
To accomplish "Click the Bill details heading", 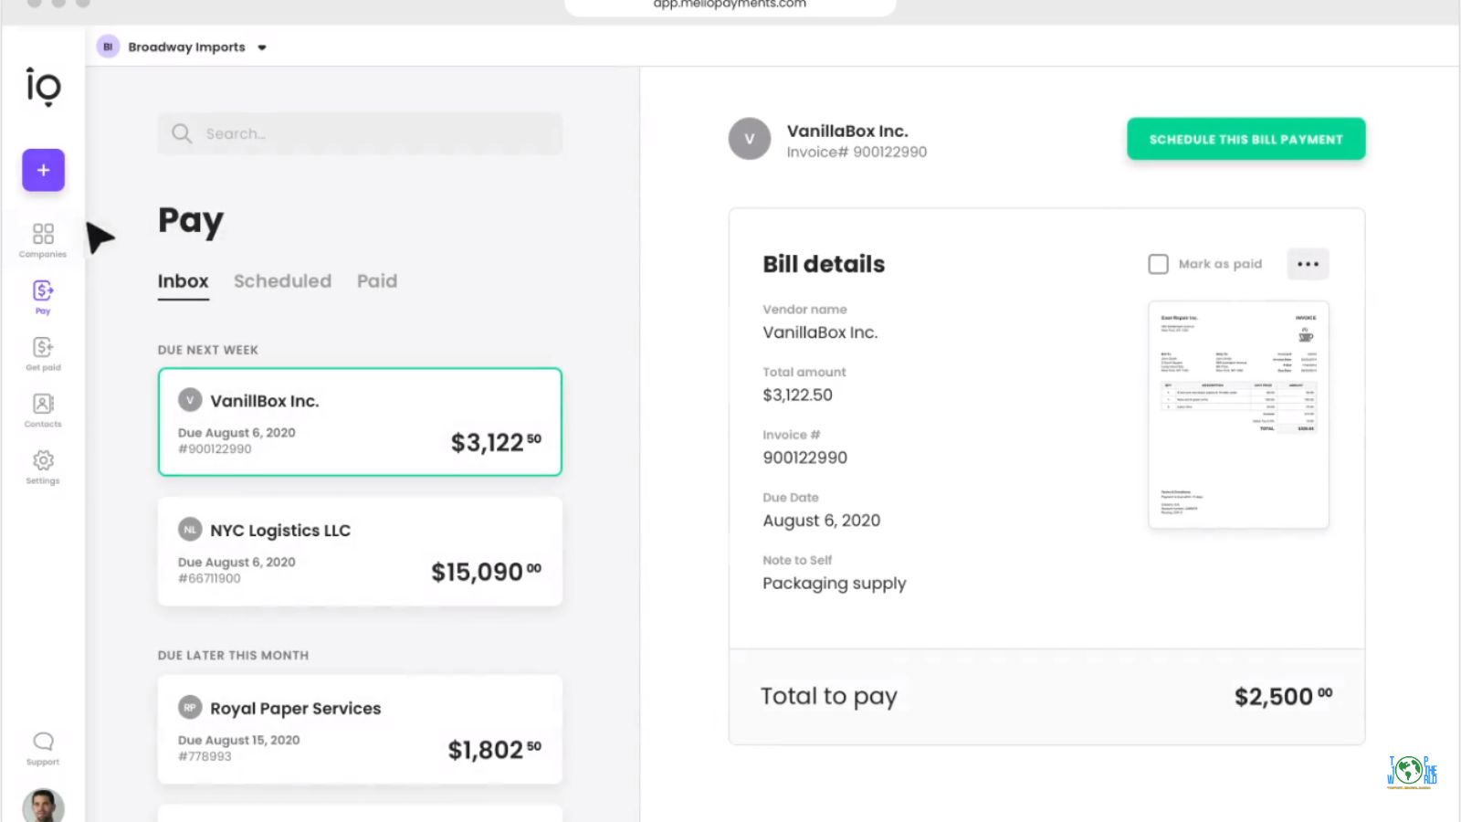I will 824,264.
